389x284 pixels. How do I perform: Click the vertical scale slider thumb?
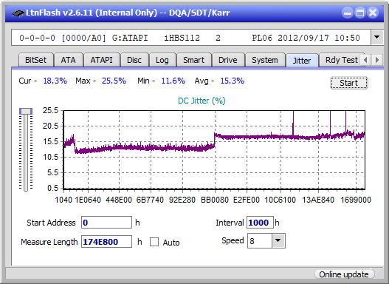click(26, 111)
